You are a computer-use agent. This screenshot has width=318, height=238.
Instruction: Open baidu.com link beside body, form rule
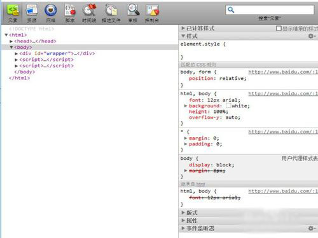pos(283,72)
